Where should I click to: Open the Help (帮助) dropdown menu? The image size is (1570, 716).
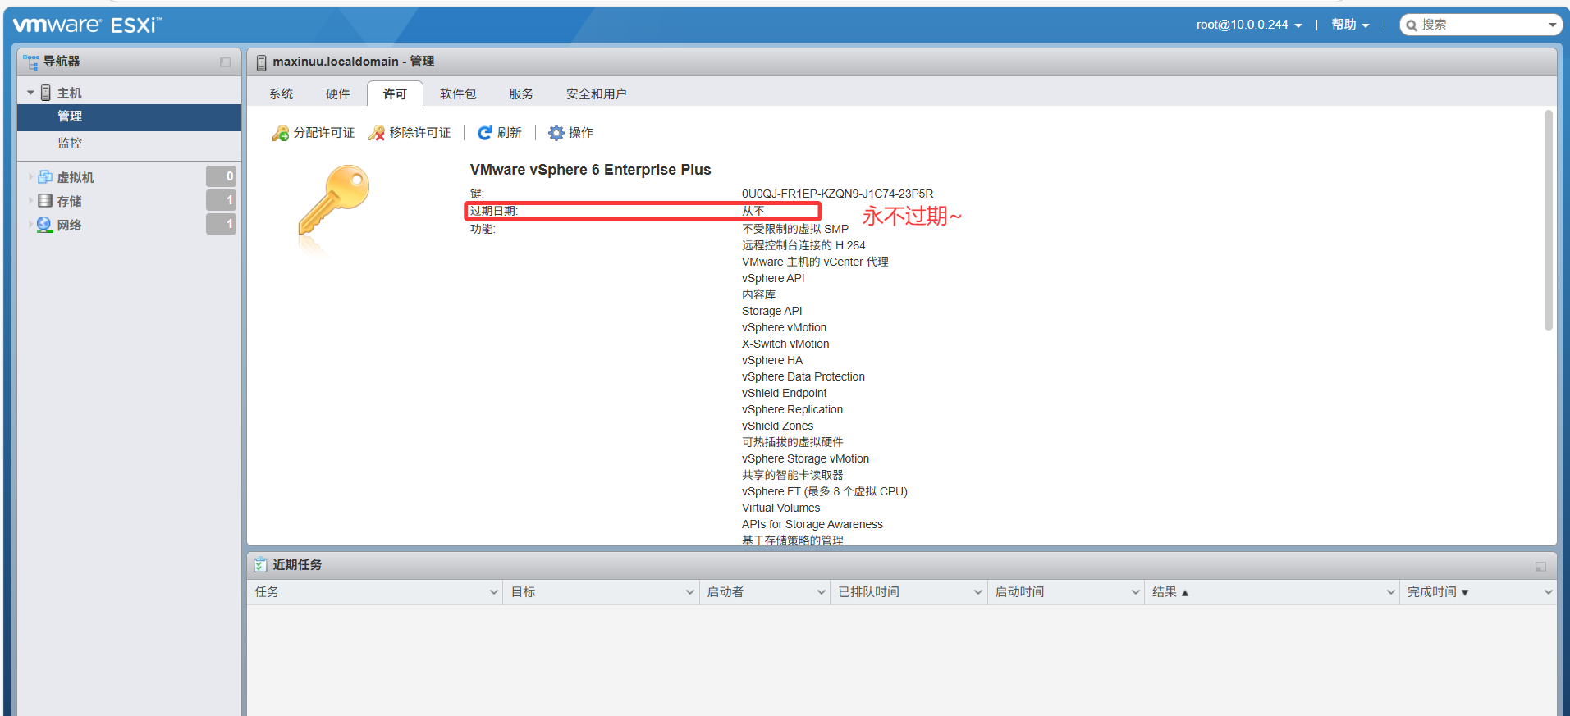[1350, 25]
